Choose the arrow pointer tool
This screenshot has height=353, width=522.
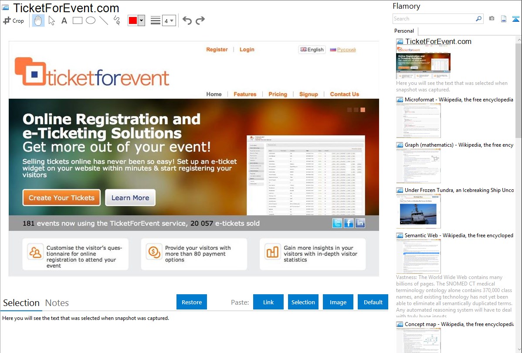(51, 20)
